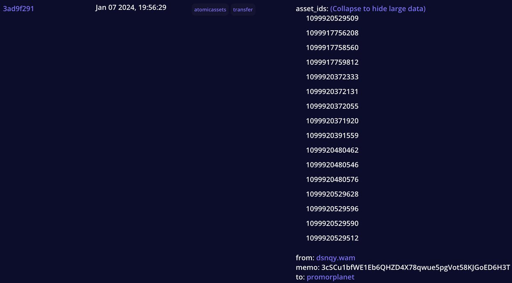
Task: Select asset id 1099920529628
Action: point(332,194)
